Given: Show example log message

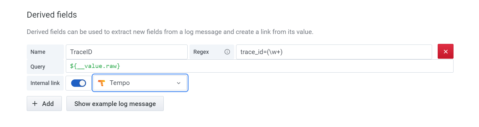Looking at the screenshot, I should click(115, 104).
